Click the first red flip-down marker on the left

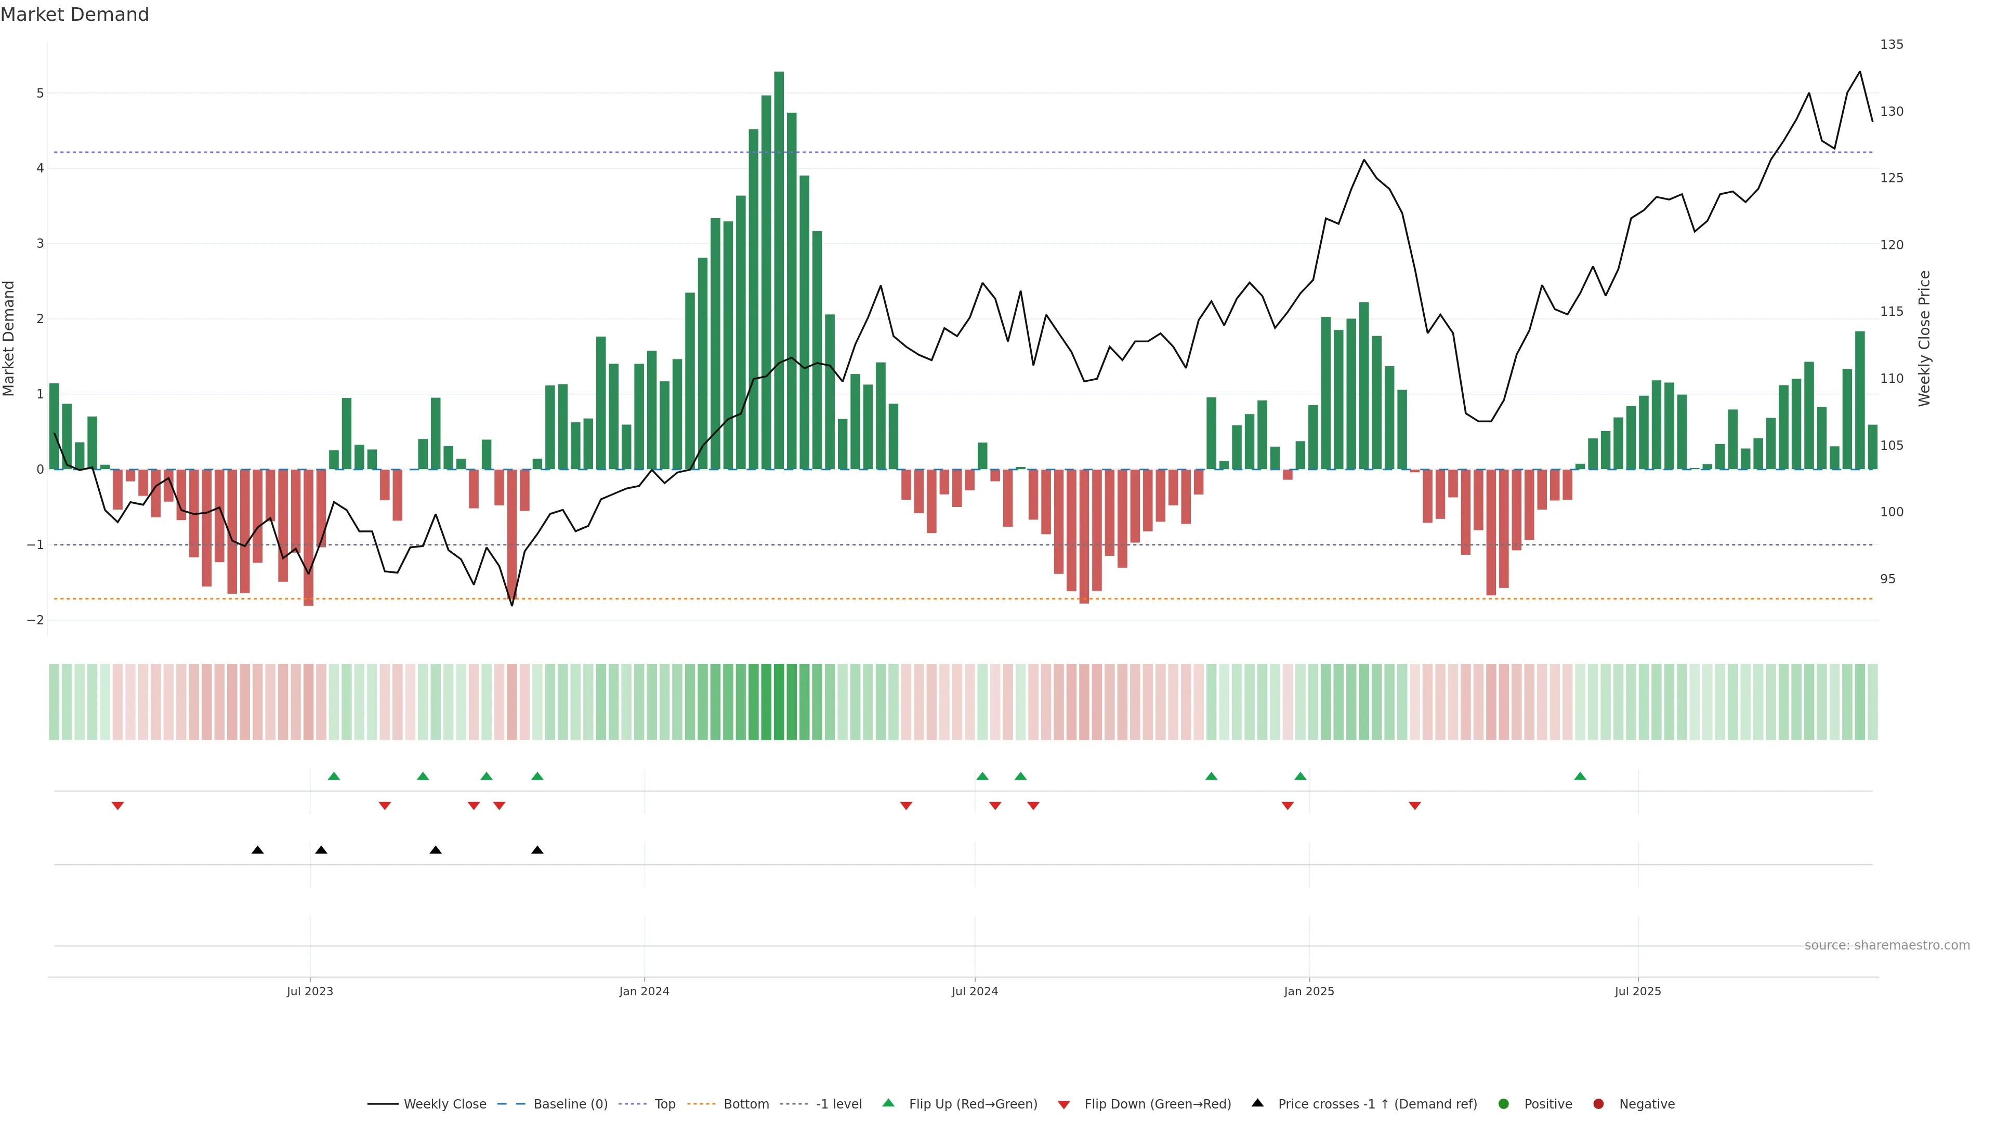pos(118,806)
